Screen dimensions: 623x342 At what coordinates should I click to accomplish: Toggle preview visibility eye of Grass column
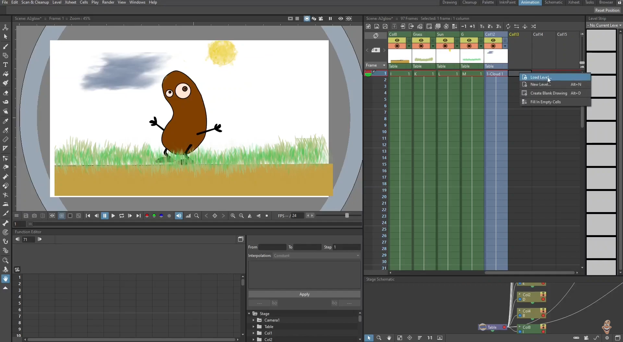pyautogui.click(x=421, y=40)
